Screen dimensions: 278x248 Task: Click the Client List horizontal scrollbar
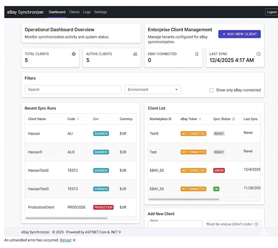point(184,199)
